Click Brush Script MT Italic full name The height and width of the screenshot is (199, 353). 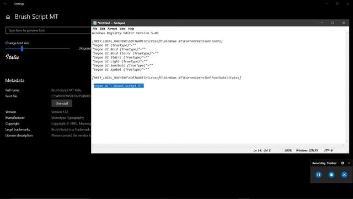click(x=66, y=90)
